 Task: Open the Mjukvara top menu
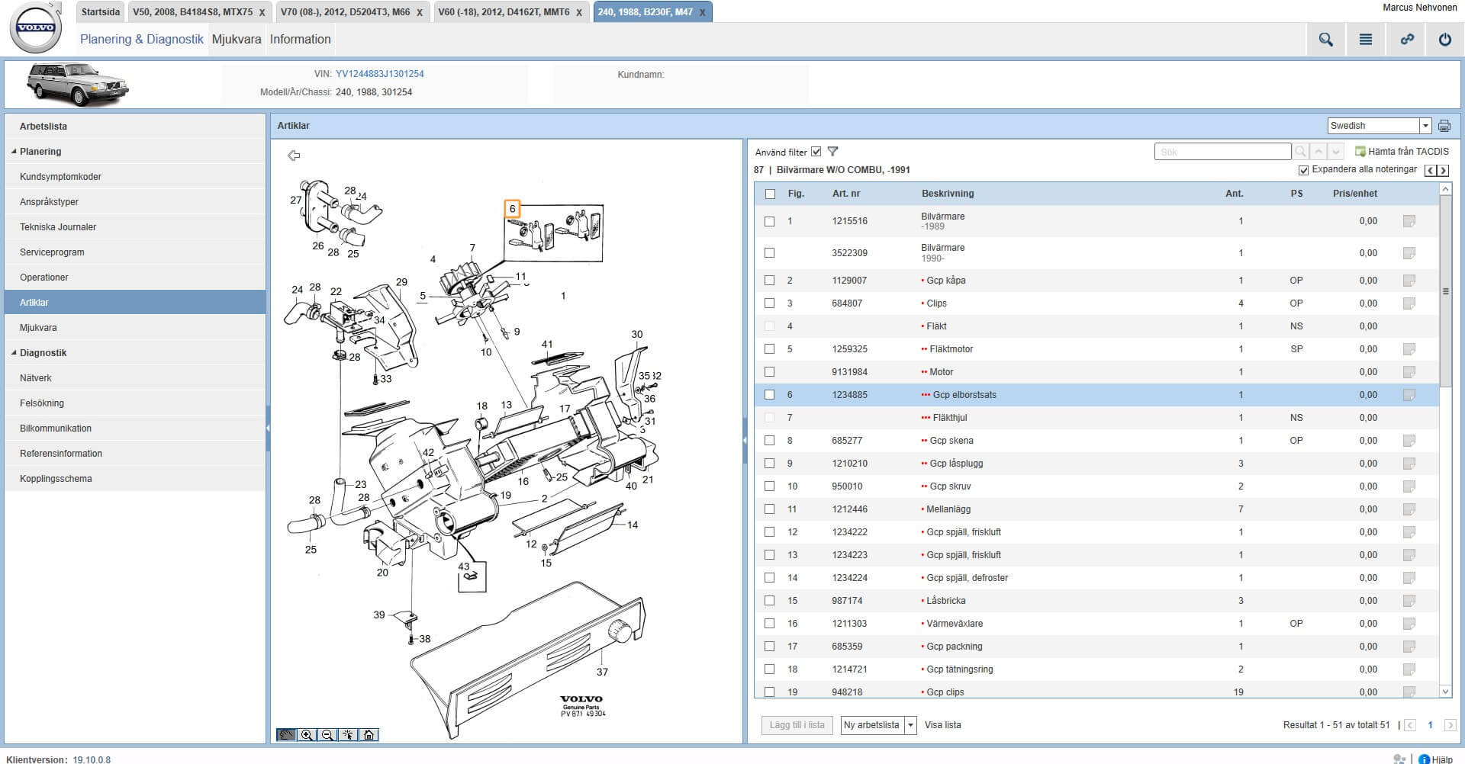click(x=237, y=40)
